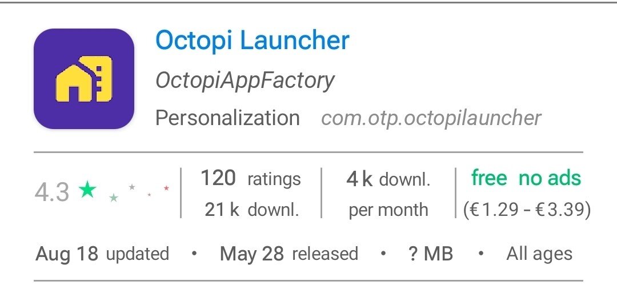Tap the green "no ads" label
The height and width of the screenshot is (293, 617).
[550, 178]
